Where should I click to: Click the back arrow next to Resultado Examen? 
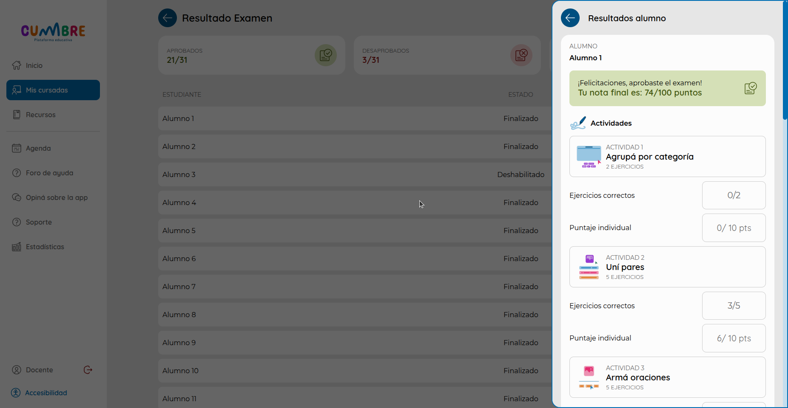pyautogui.click(x=168, y=18)
